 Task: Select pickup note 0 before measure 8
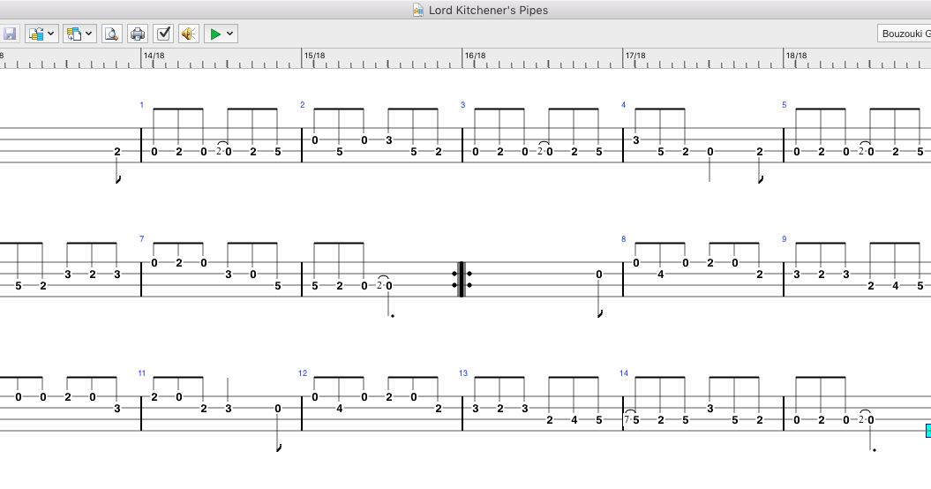click(599, 275)
